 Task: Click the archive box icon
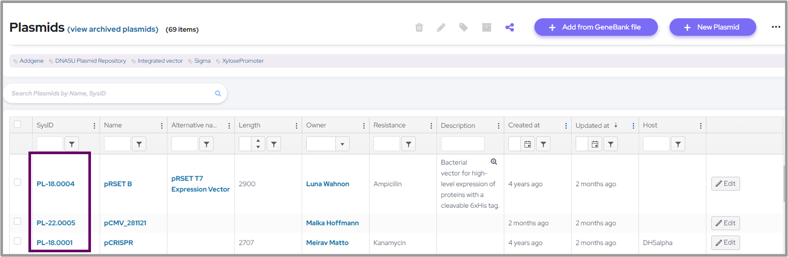point(487,28)
